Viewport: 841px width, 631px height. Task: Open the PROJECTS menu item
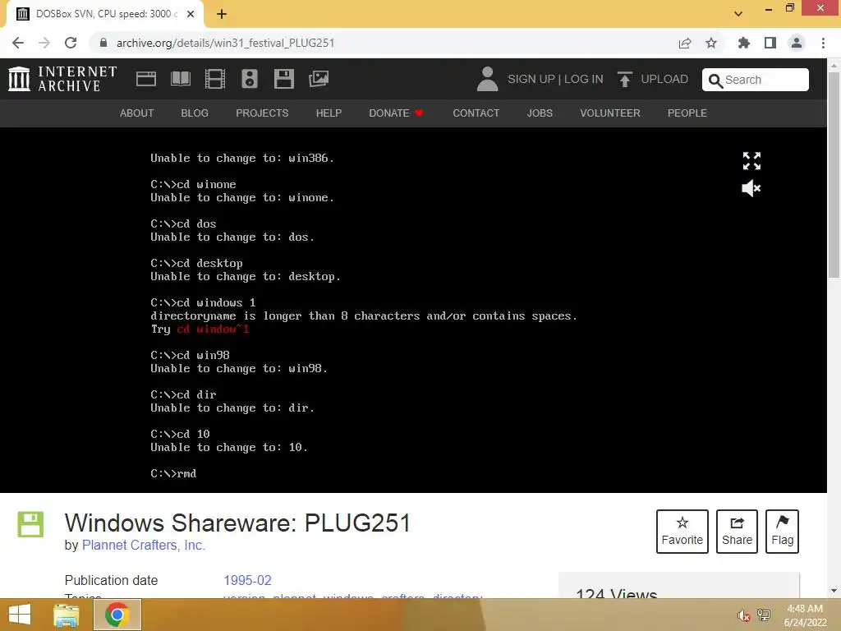262,113
